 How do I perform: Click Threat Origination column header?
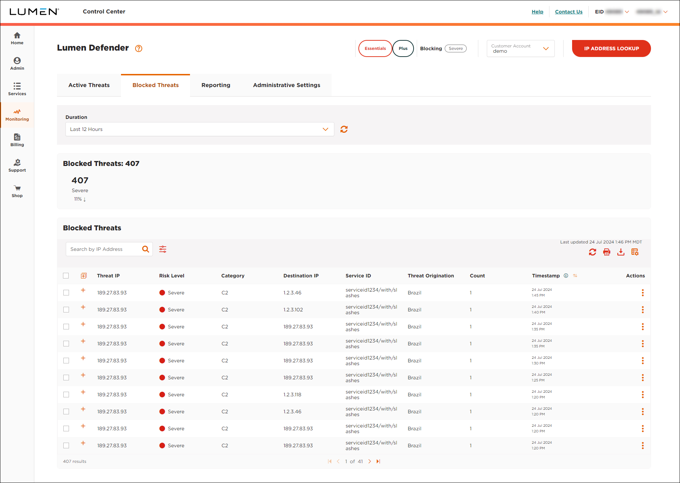(x=431, y=276)
